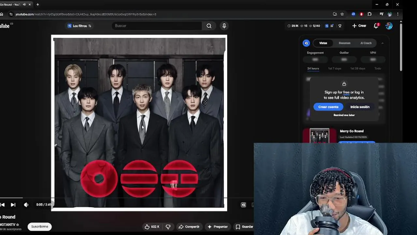The image size is (417, 235).
Task: Open the Chrome profile avatar
Action: point(390,14)
